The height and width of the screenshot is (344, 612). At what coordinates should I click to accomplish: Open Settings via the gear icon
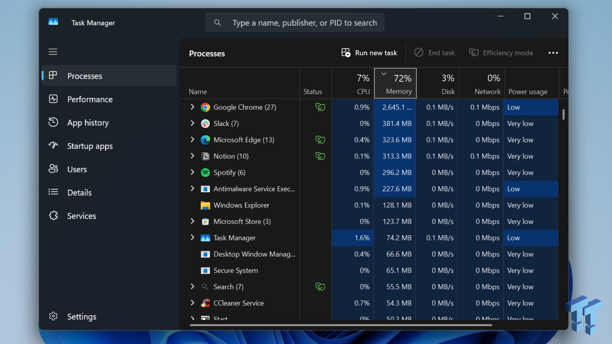pos(53,316)
